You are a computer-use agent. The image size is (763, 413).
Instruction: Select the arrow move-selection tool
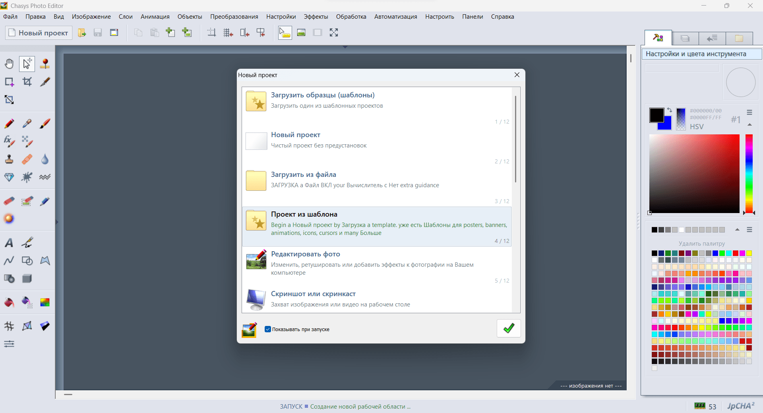click(x=27, y=64)
